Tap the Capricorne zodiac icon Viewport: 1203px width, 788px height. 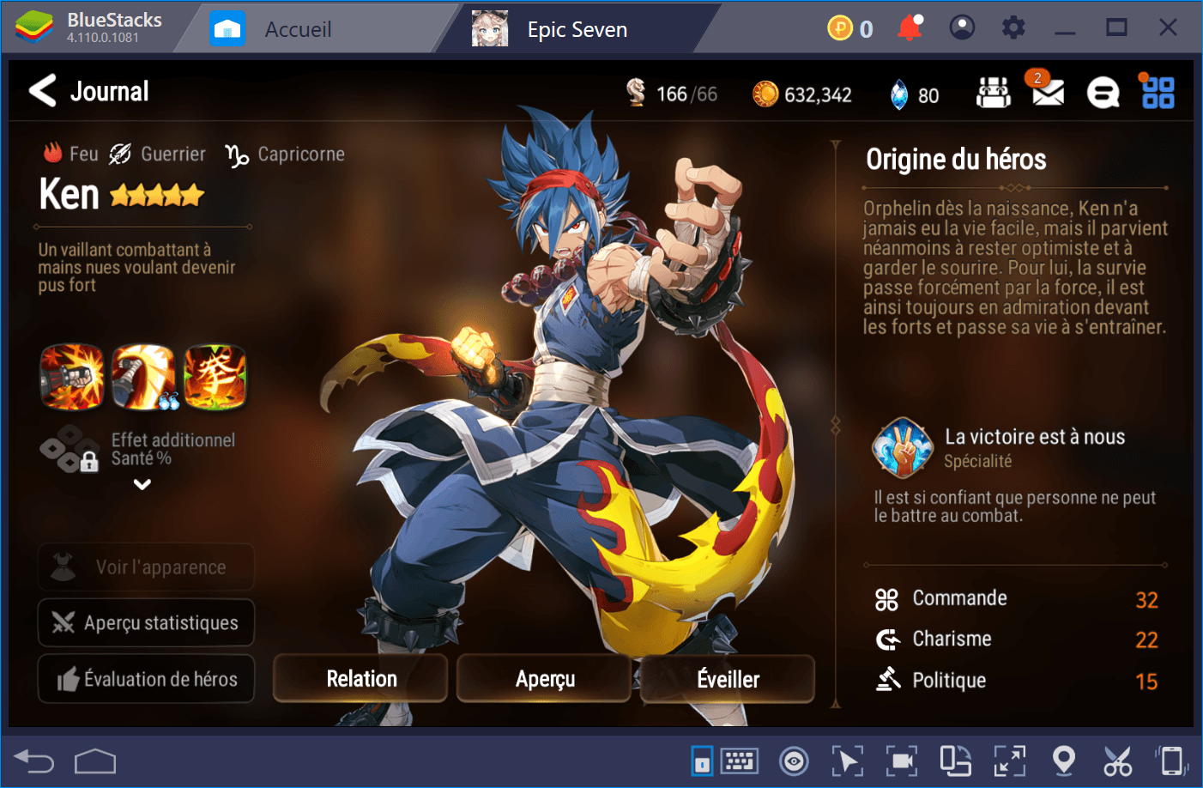coord(237,155)
